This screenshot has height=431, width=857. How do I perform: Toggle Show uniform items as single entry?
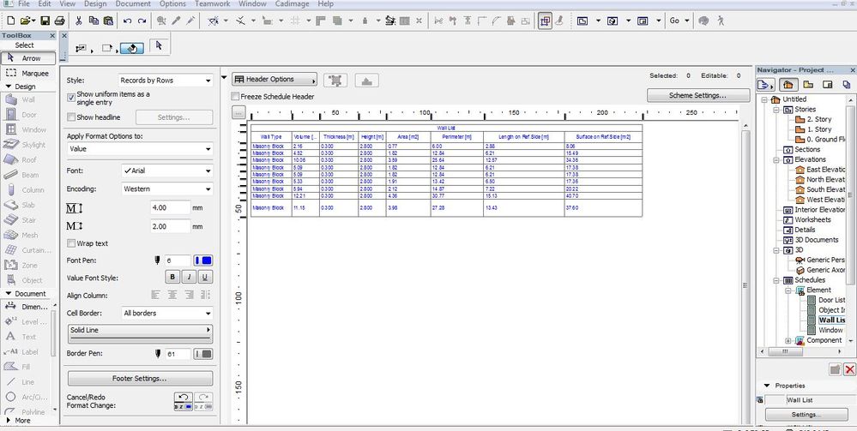tap(70, 98)
